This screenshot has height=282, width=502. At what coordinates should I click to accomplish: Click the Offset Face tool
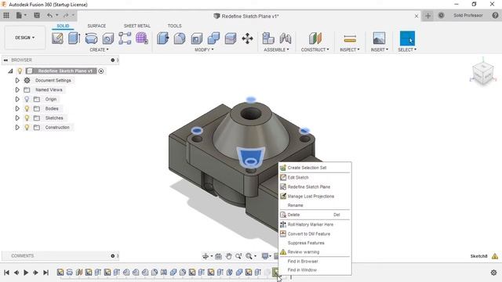[231, 38]
